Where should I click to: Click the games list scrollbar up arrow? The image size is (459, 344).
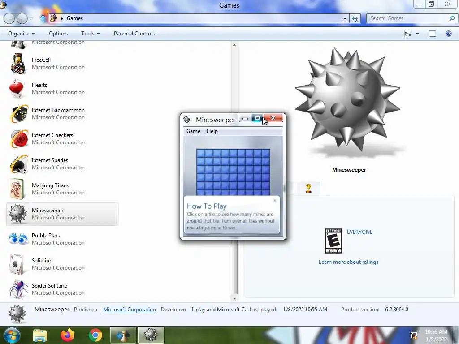point(234,45)
